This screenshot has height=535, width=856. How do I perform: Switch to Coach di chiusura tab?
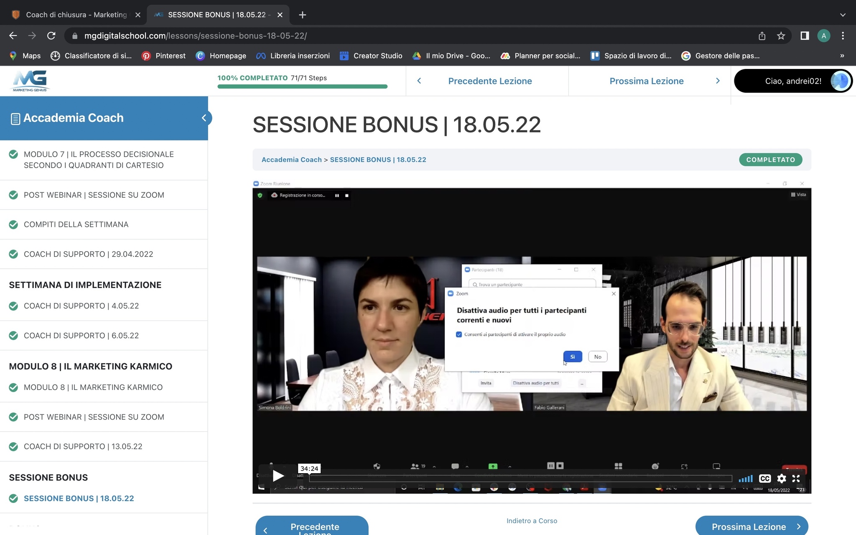(76, 15)
